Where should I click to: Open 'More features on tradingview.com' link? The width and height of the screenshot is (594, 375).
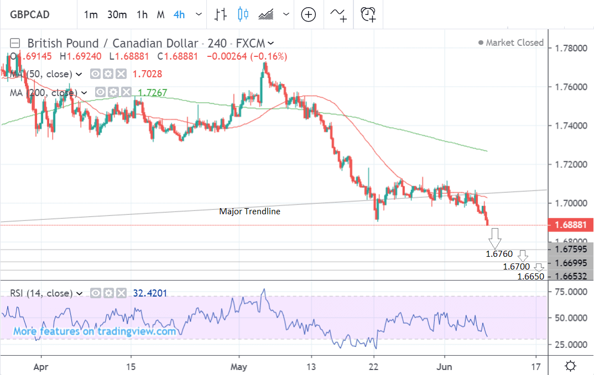pyautogui.click(x=95, y=331)
